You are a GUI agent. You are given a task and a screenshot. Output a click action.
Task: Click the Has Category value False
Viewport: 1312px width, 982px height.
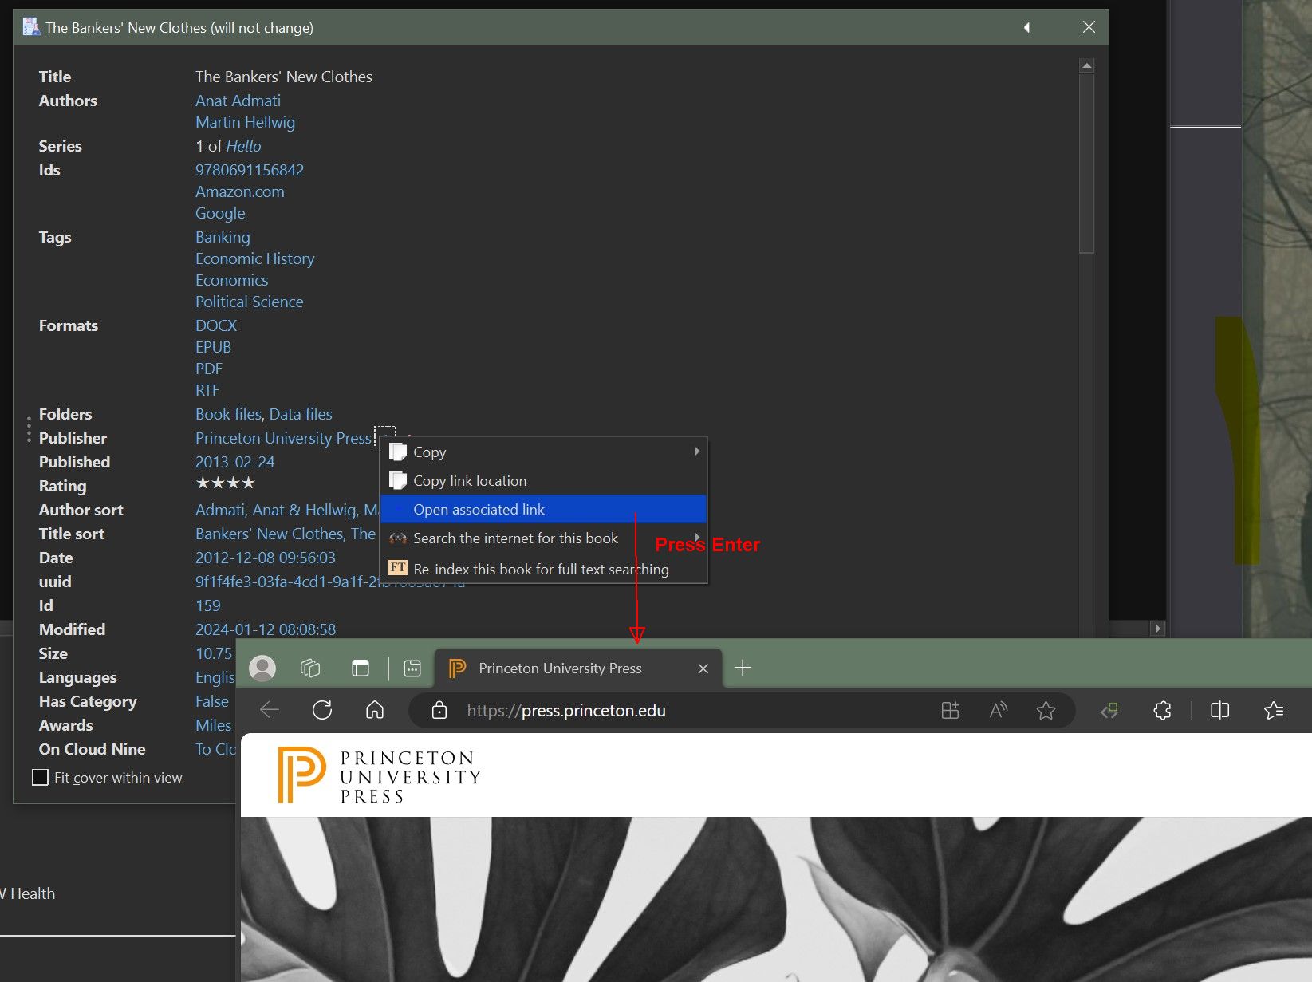(212, 701)
